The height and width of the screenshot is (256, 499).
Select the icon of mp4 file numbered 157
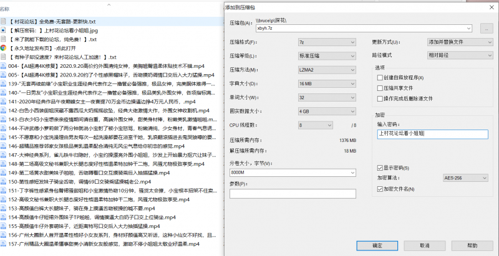coord(3,244)
